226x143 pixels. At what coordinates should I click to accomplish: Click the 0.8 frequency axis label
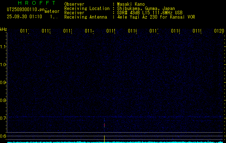[x=3, y=100]
